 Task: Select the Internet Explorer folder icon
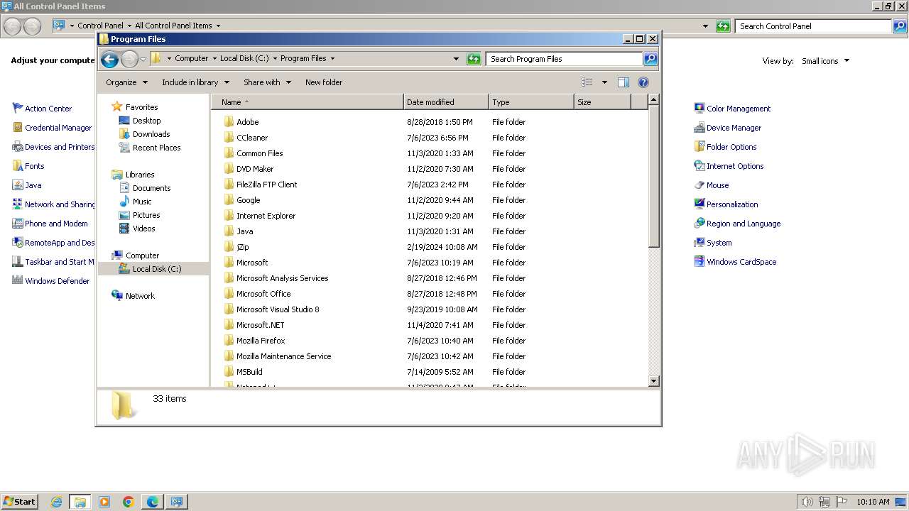click(229, 216)
